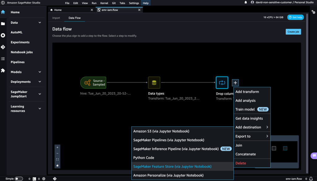Choose Concatenate from context menu
This screenshot has width=317, height=181.
coord(252,154)
